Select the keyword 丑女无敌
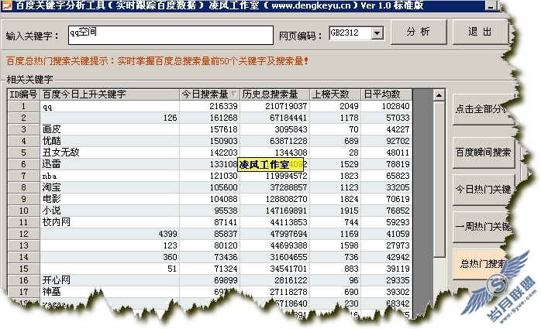The width and height of the screenshot is (541, 329). pyautogui.click(x=110, y=153)
